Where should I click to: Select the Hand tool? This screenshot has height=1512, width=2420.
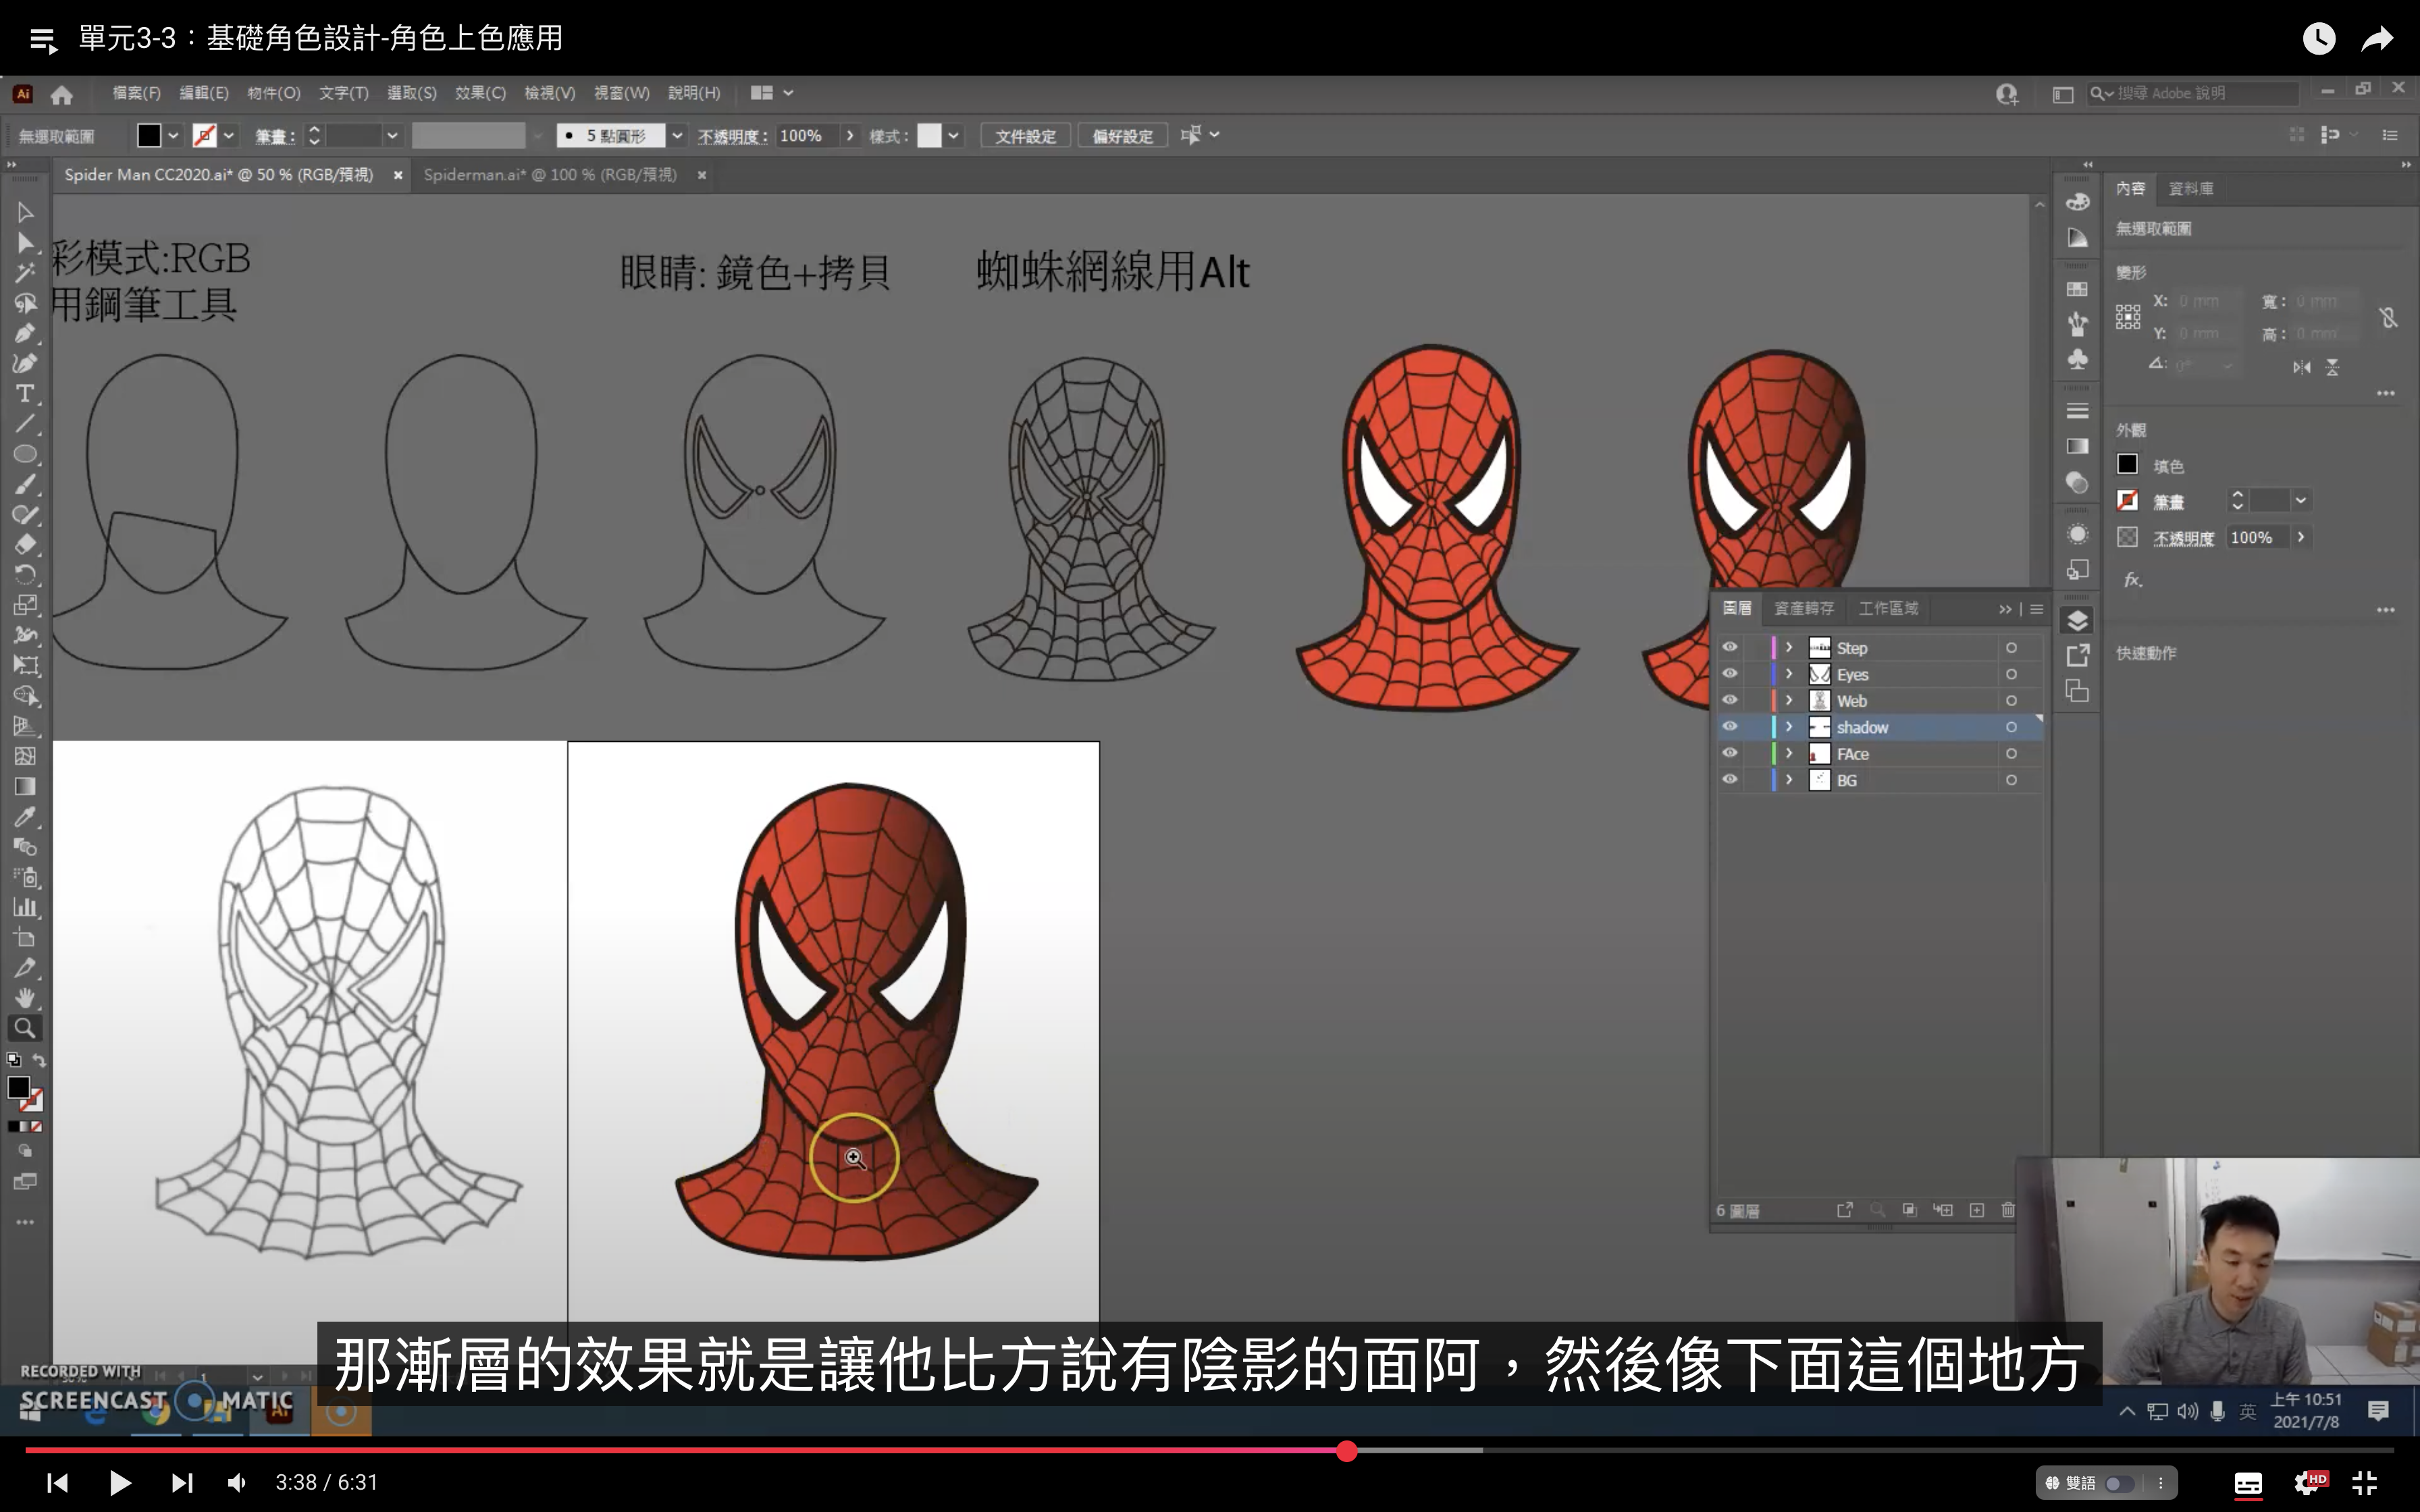point(25,997)
